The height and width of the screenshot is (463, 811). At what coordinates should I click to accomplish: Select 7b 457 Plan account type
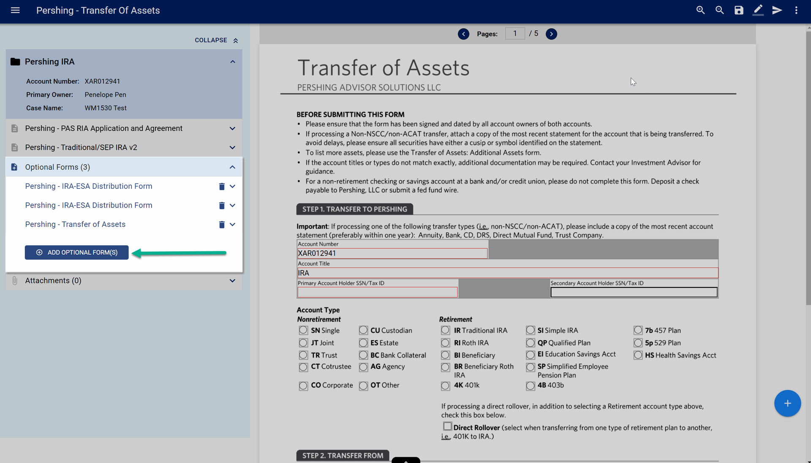(638, 330)
